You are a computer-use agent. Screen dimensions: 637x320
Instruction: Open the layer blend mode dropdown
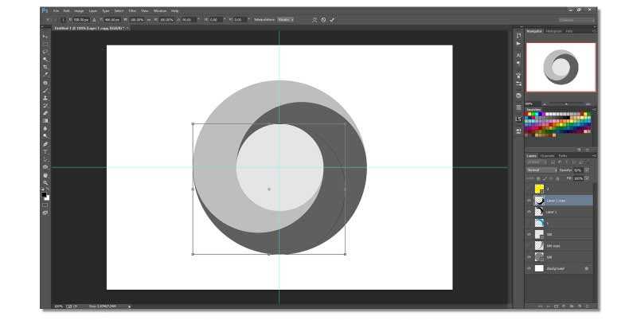541,170
